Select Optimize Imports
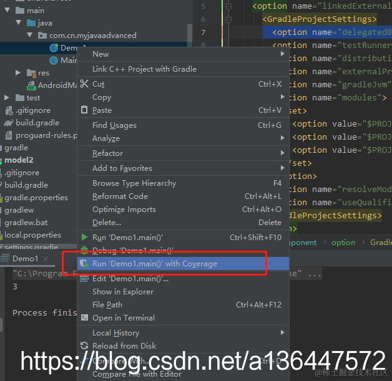The height and width of the screenshot is (381, 392). (x=183, y=210)
